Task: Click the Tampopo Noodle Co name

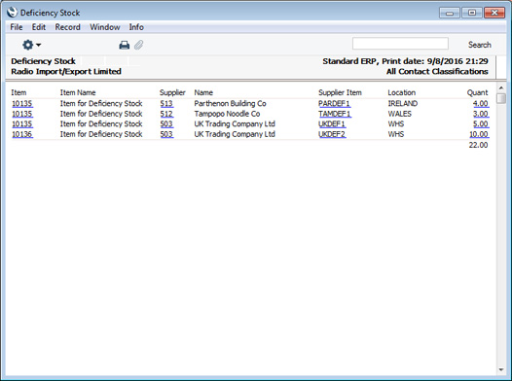Action: point(227,114)
